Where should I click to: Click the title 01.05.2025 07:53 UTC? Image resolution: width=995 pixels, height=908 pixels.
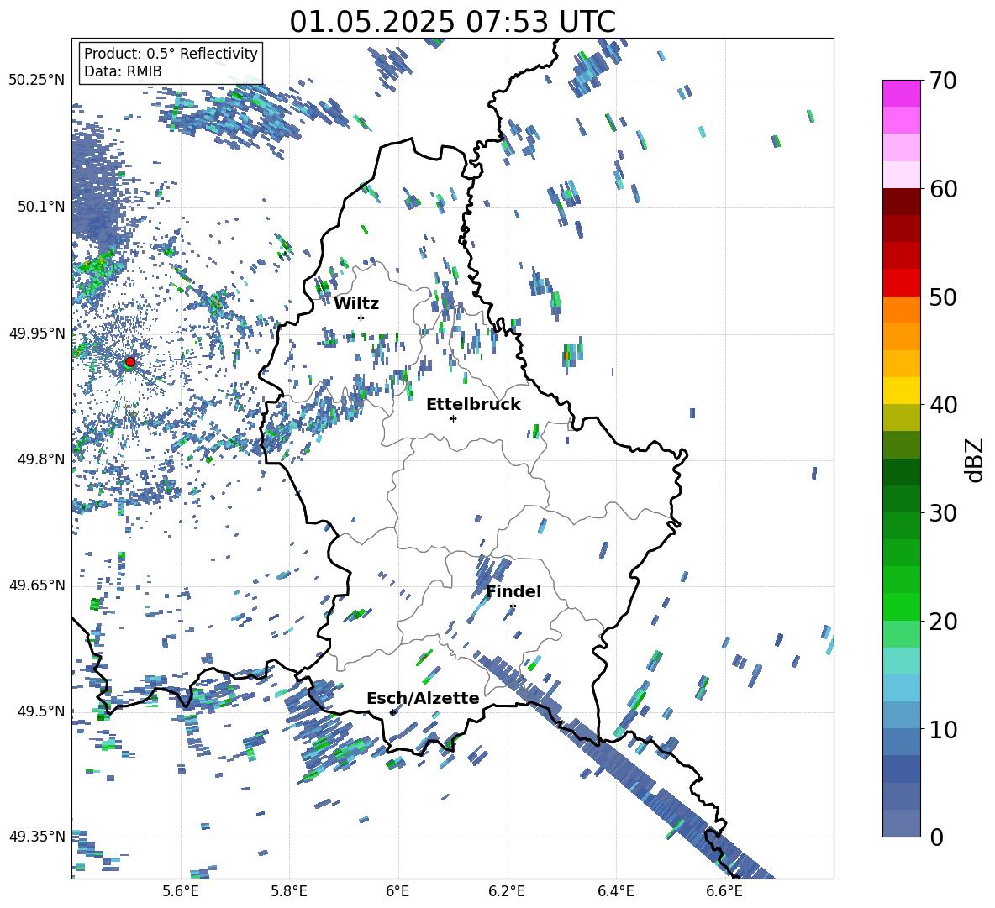(452, 22)
